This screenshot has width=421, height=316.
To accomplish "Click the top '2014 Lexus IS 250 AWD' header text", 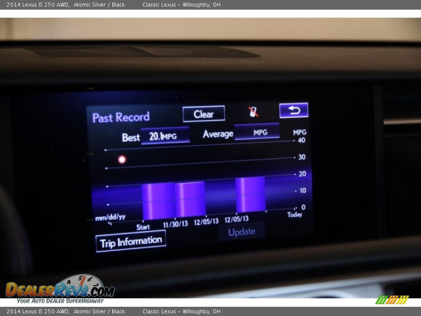I will pyautogui.click(x=38, y=5).
